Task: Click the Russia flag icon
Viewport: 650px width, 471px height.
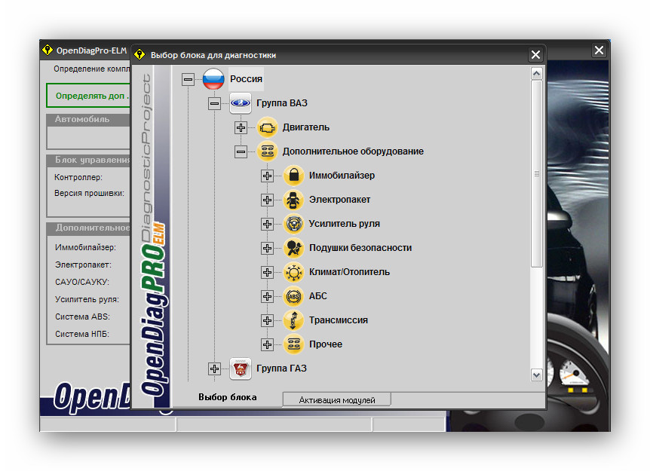Action: pyautogui.click(x=214, y=79)
